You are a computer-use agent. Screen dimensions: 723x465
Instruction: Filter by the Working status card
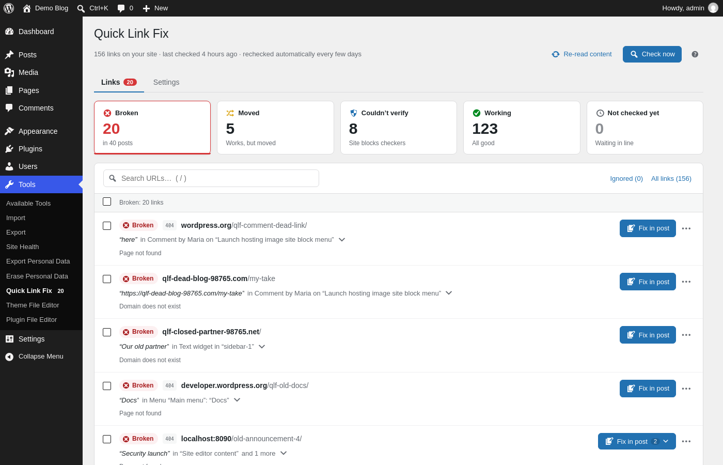(522, 128)
